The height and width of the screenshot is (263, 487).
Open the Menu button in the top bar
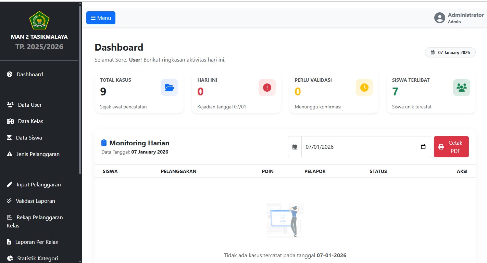coord(101,17)
